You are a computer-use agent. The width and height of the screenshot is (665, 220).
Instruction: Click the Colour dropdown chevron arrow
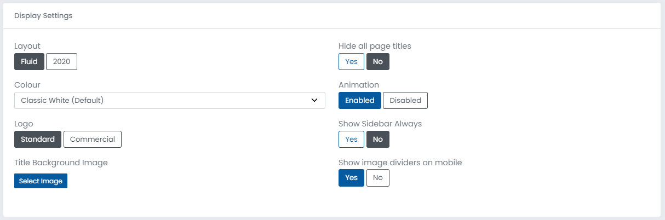(x=314, y=100)
